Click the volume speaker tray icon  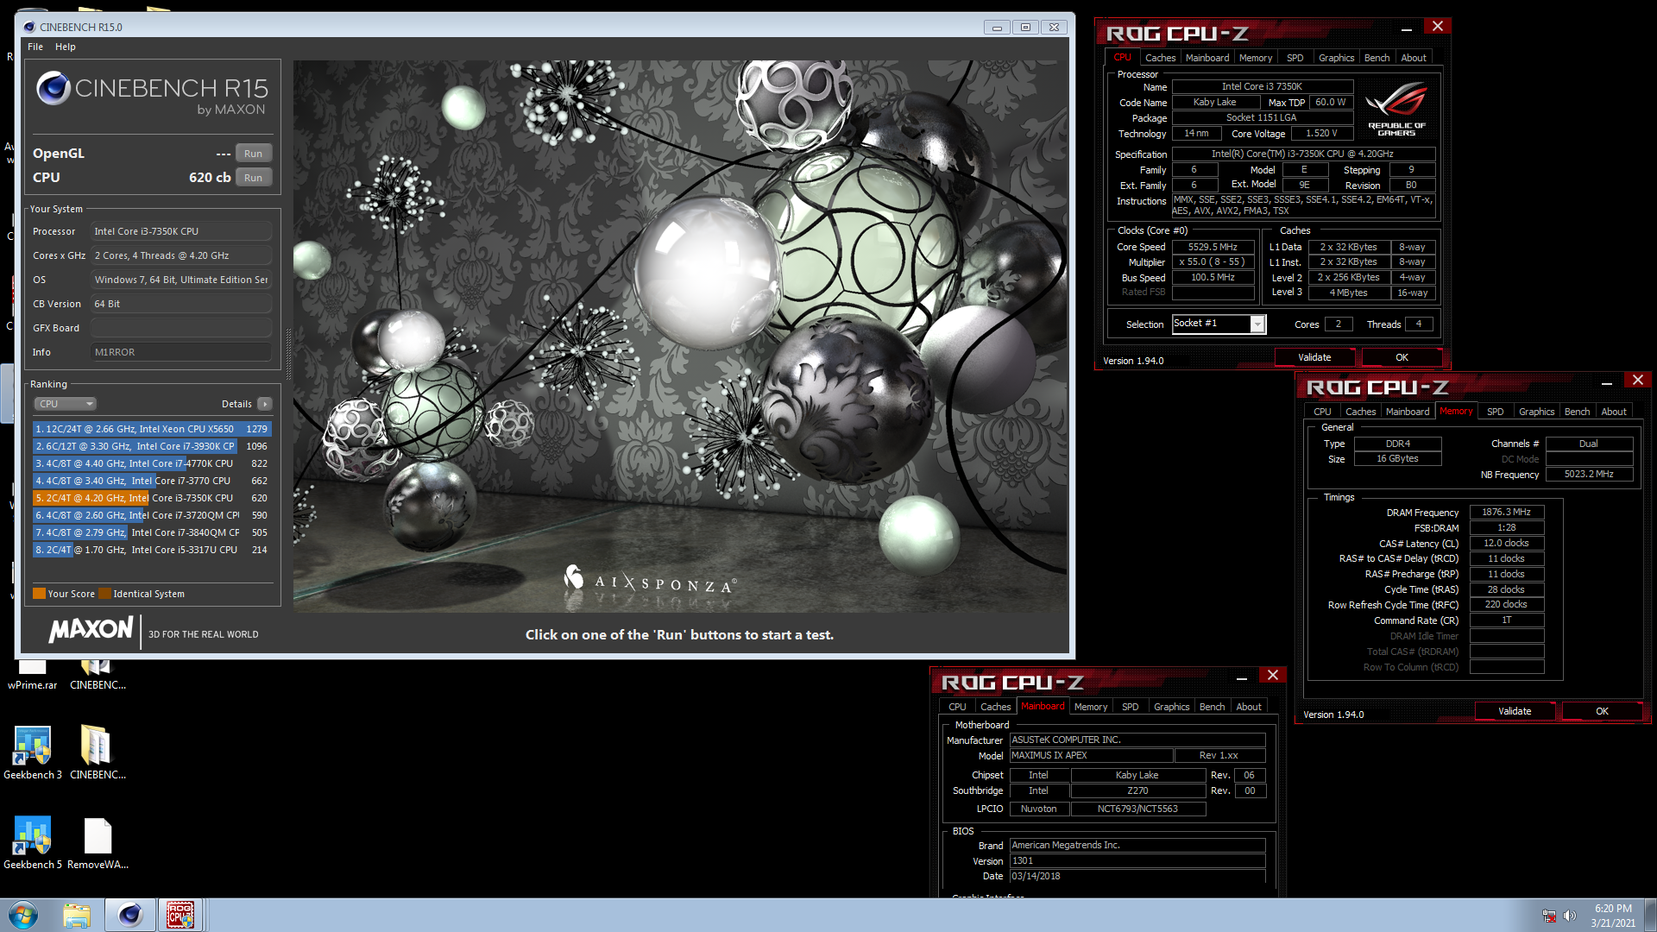click(1570, 916)
